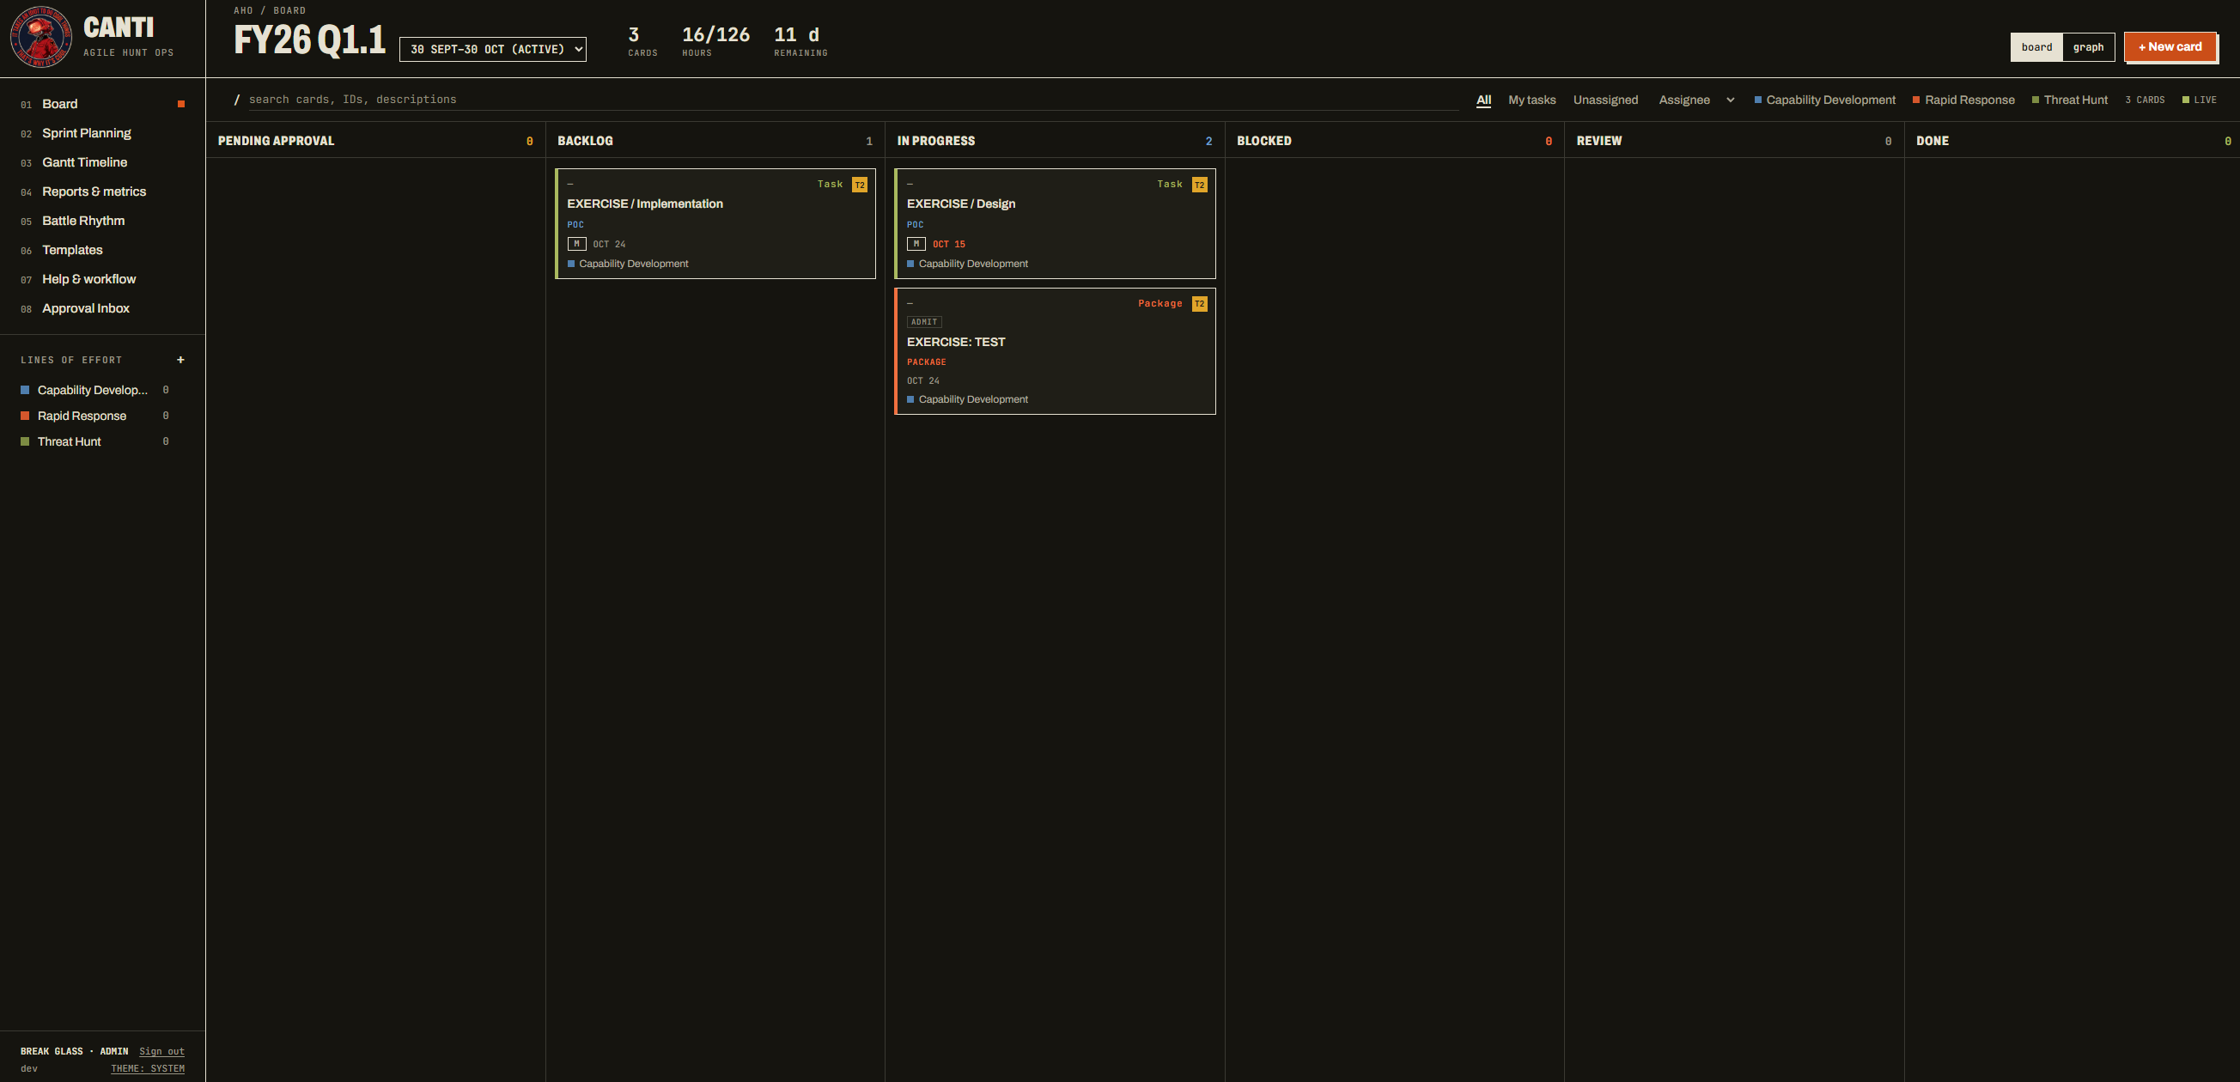Open Help & workflow page
Viewport: 2240px width, 1082px height.
click(x=102, y=279)
